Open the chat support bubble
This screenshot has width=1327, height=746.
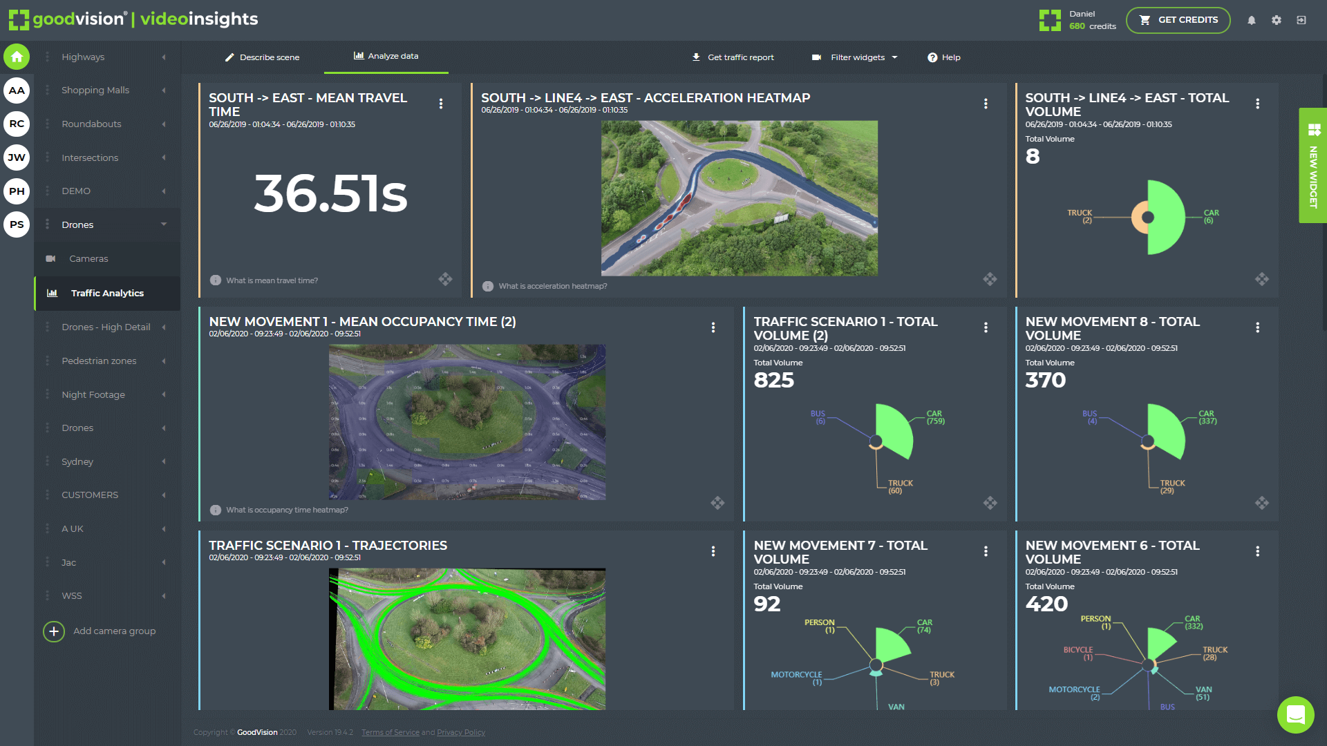[1296, 715]
